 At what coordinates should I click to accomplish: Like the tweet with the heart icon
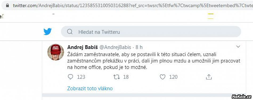[x=162, y=77]
